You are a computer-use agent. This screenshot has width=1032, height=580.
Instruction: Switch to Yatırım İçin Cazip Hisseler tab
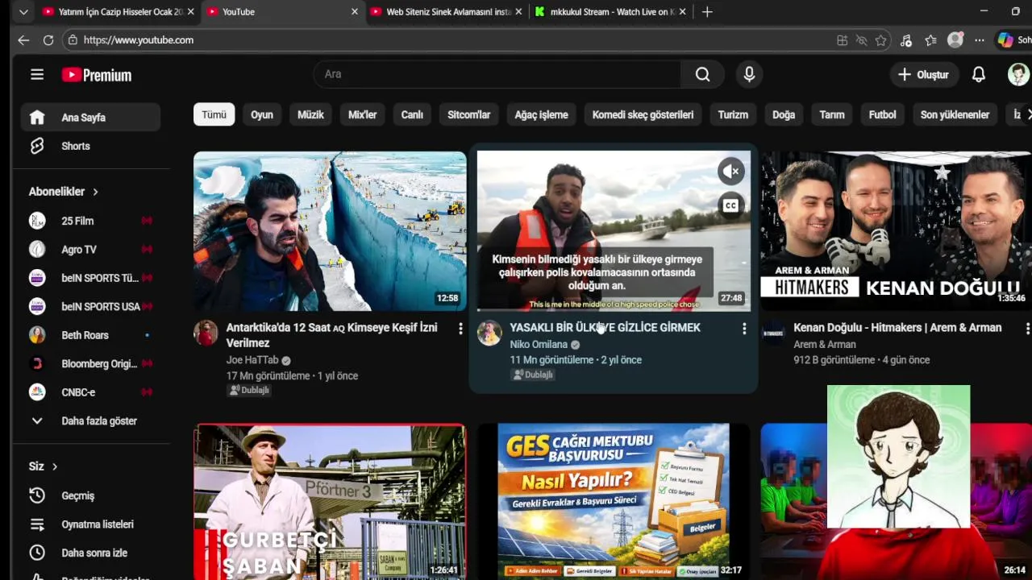click(119, 12)
